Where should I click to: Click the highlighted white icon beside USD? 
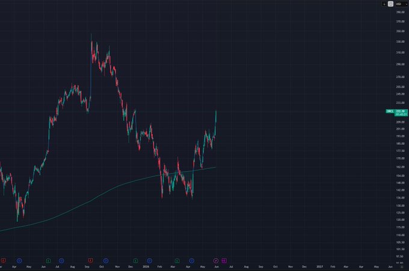point(390,4)
